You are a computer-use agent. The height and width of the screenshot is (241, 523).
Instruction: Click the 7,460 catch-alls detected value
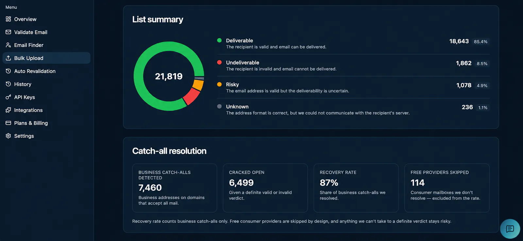[150, 187]
